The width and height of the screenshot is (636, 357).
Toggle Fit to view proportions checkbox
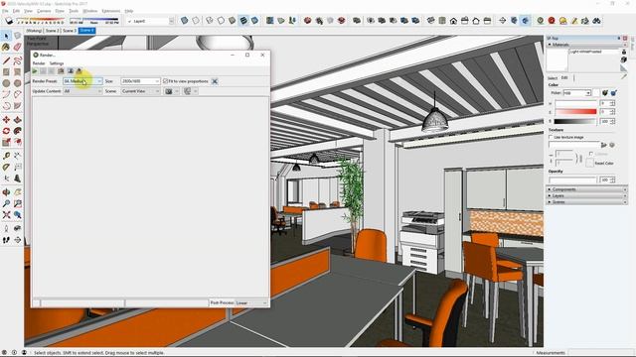[x=165, y=81]
